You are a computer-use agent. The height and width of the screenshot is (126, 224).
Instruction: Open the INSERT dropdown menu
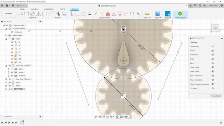157,18
